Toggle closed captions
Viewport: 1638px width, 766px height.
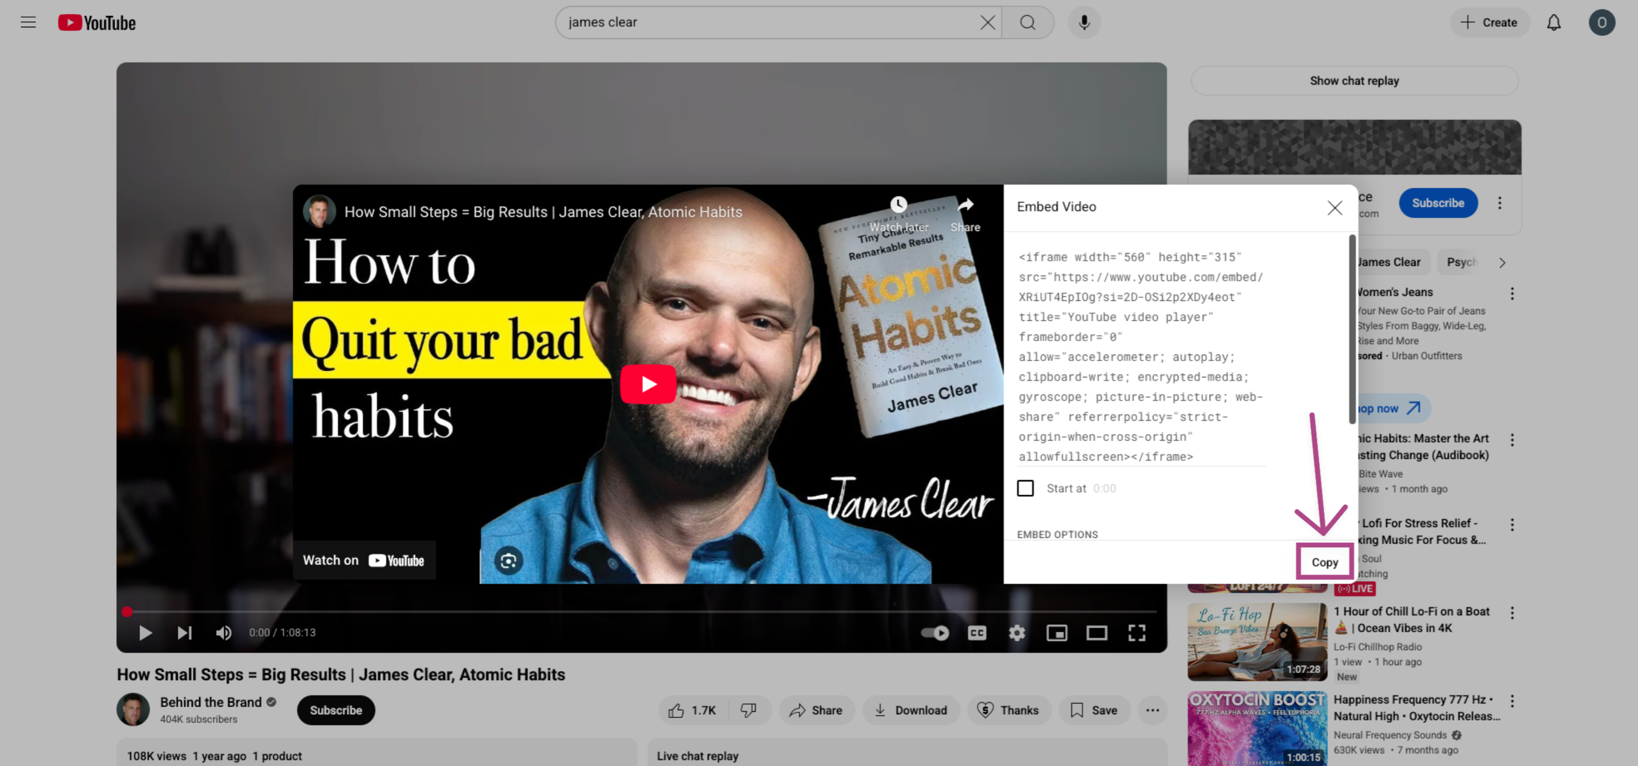977,632
